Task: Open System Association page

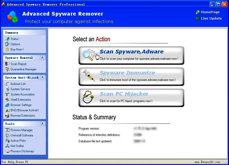Action: (x=23, y=94)
